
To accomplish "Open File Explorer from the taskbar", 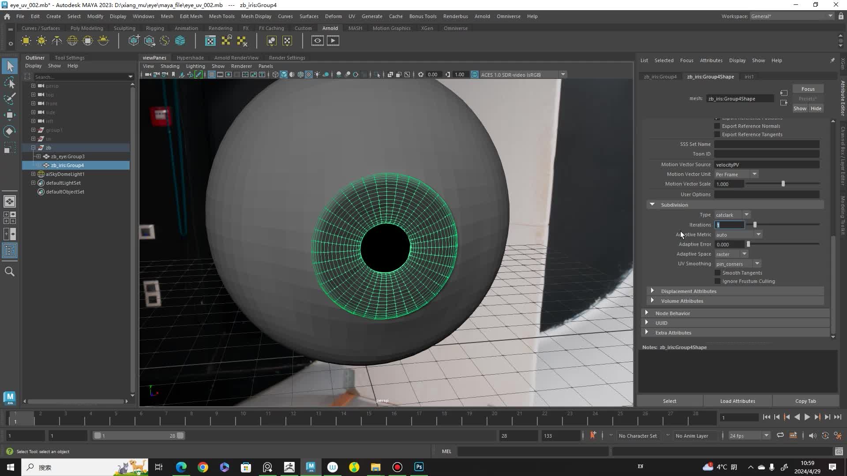I will [x=375, y=467].
